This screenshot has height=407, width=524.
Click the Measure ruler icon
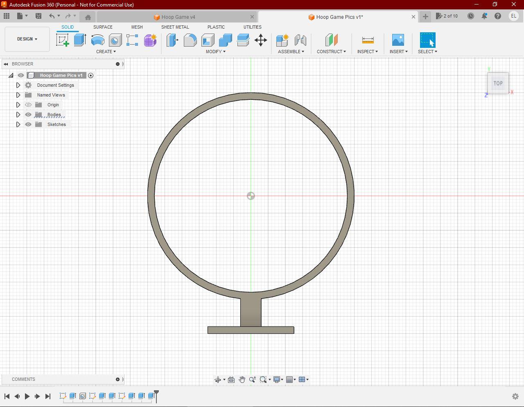click(x=368, y=40)
